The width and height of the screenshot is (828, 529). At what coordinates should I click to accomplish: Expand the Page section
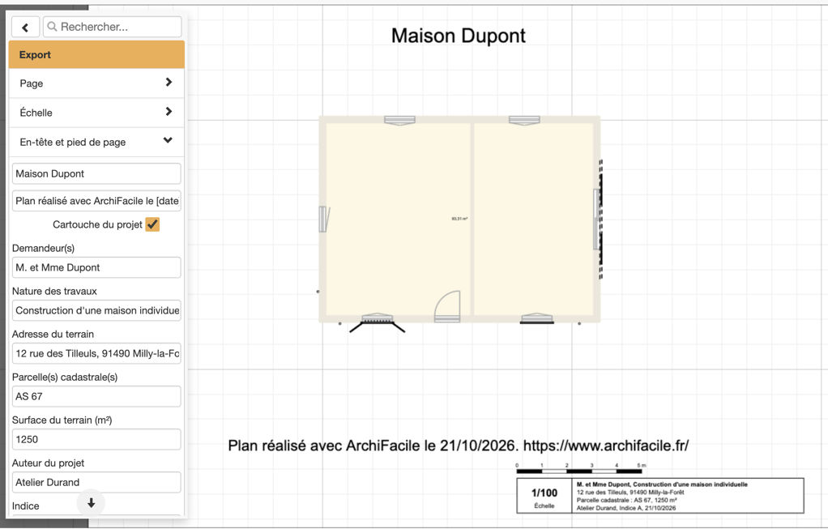click(x=96, y=83)
